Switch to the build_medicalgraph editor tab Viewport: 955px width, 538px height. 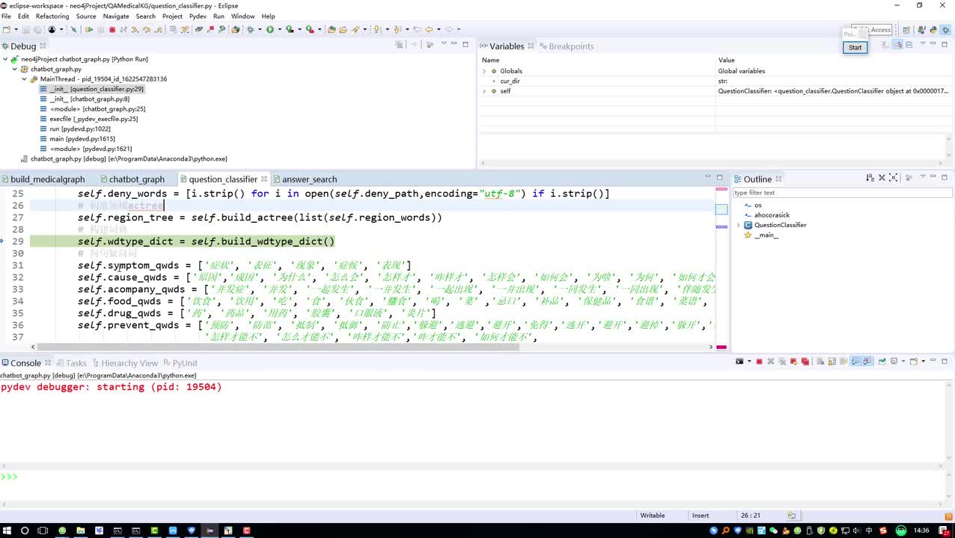tap(43, 179)
